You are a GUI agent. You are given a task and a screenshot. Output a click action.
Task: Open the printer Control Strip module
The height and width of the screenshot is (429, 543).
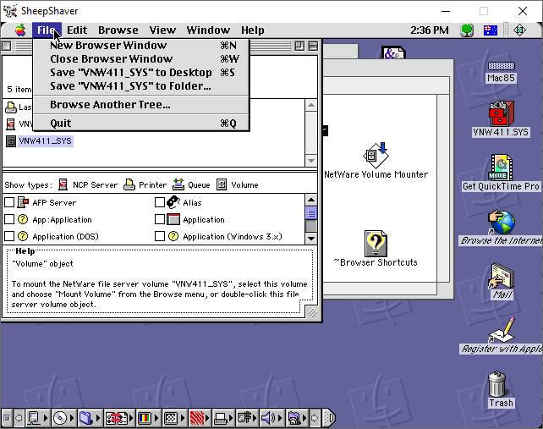coord(223,418)
